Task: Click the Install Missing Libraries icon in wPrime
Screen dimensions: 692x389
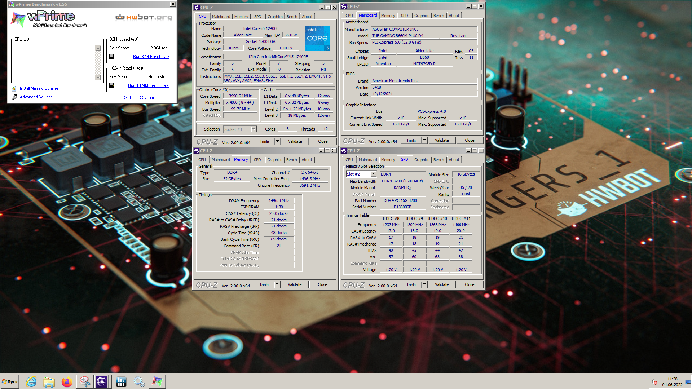Action: tap(14, 88)
